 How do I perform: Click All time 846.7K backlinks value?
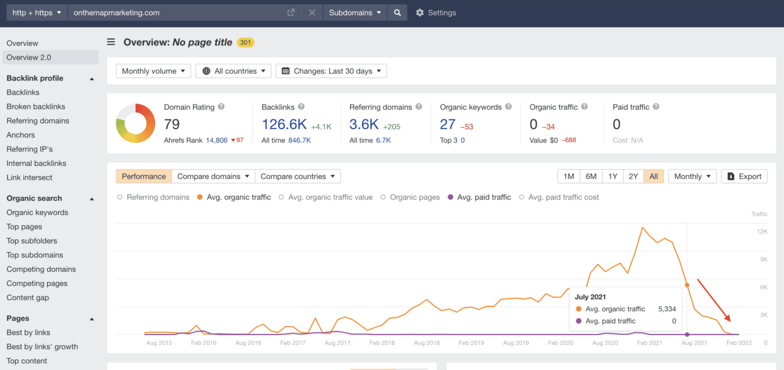click(300, 140)
